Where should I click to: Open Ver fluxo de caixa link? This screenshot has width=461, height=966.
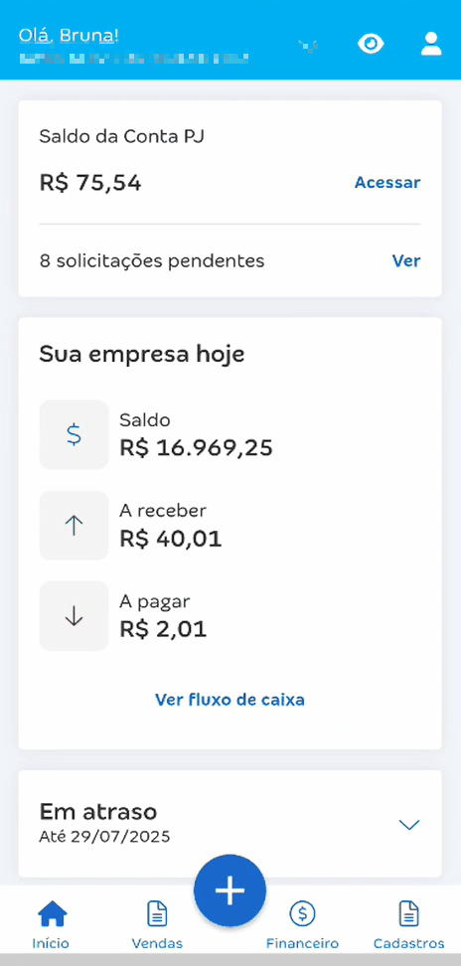click(x=230, y=700)
